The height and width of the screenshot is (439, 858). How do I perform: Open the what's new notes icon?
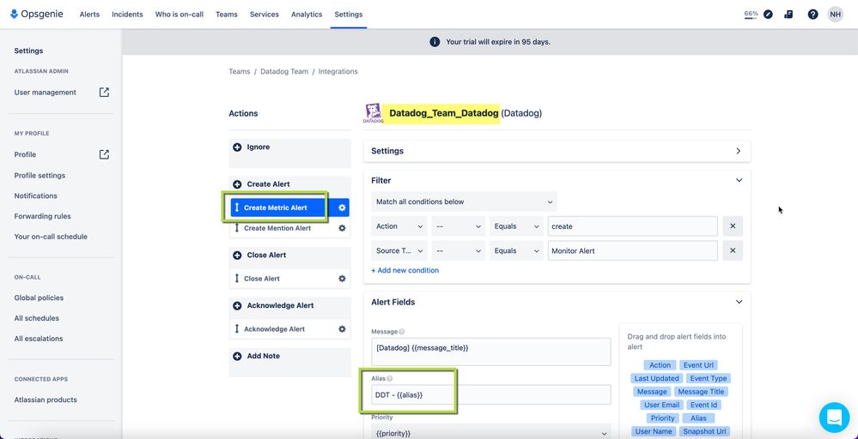[788, 15]
